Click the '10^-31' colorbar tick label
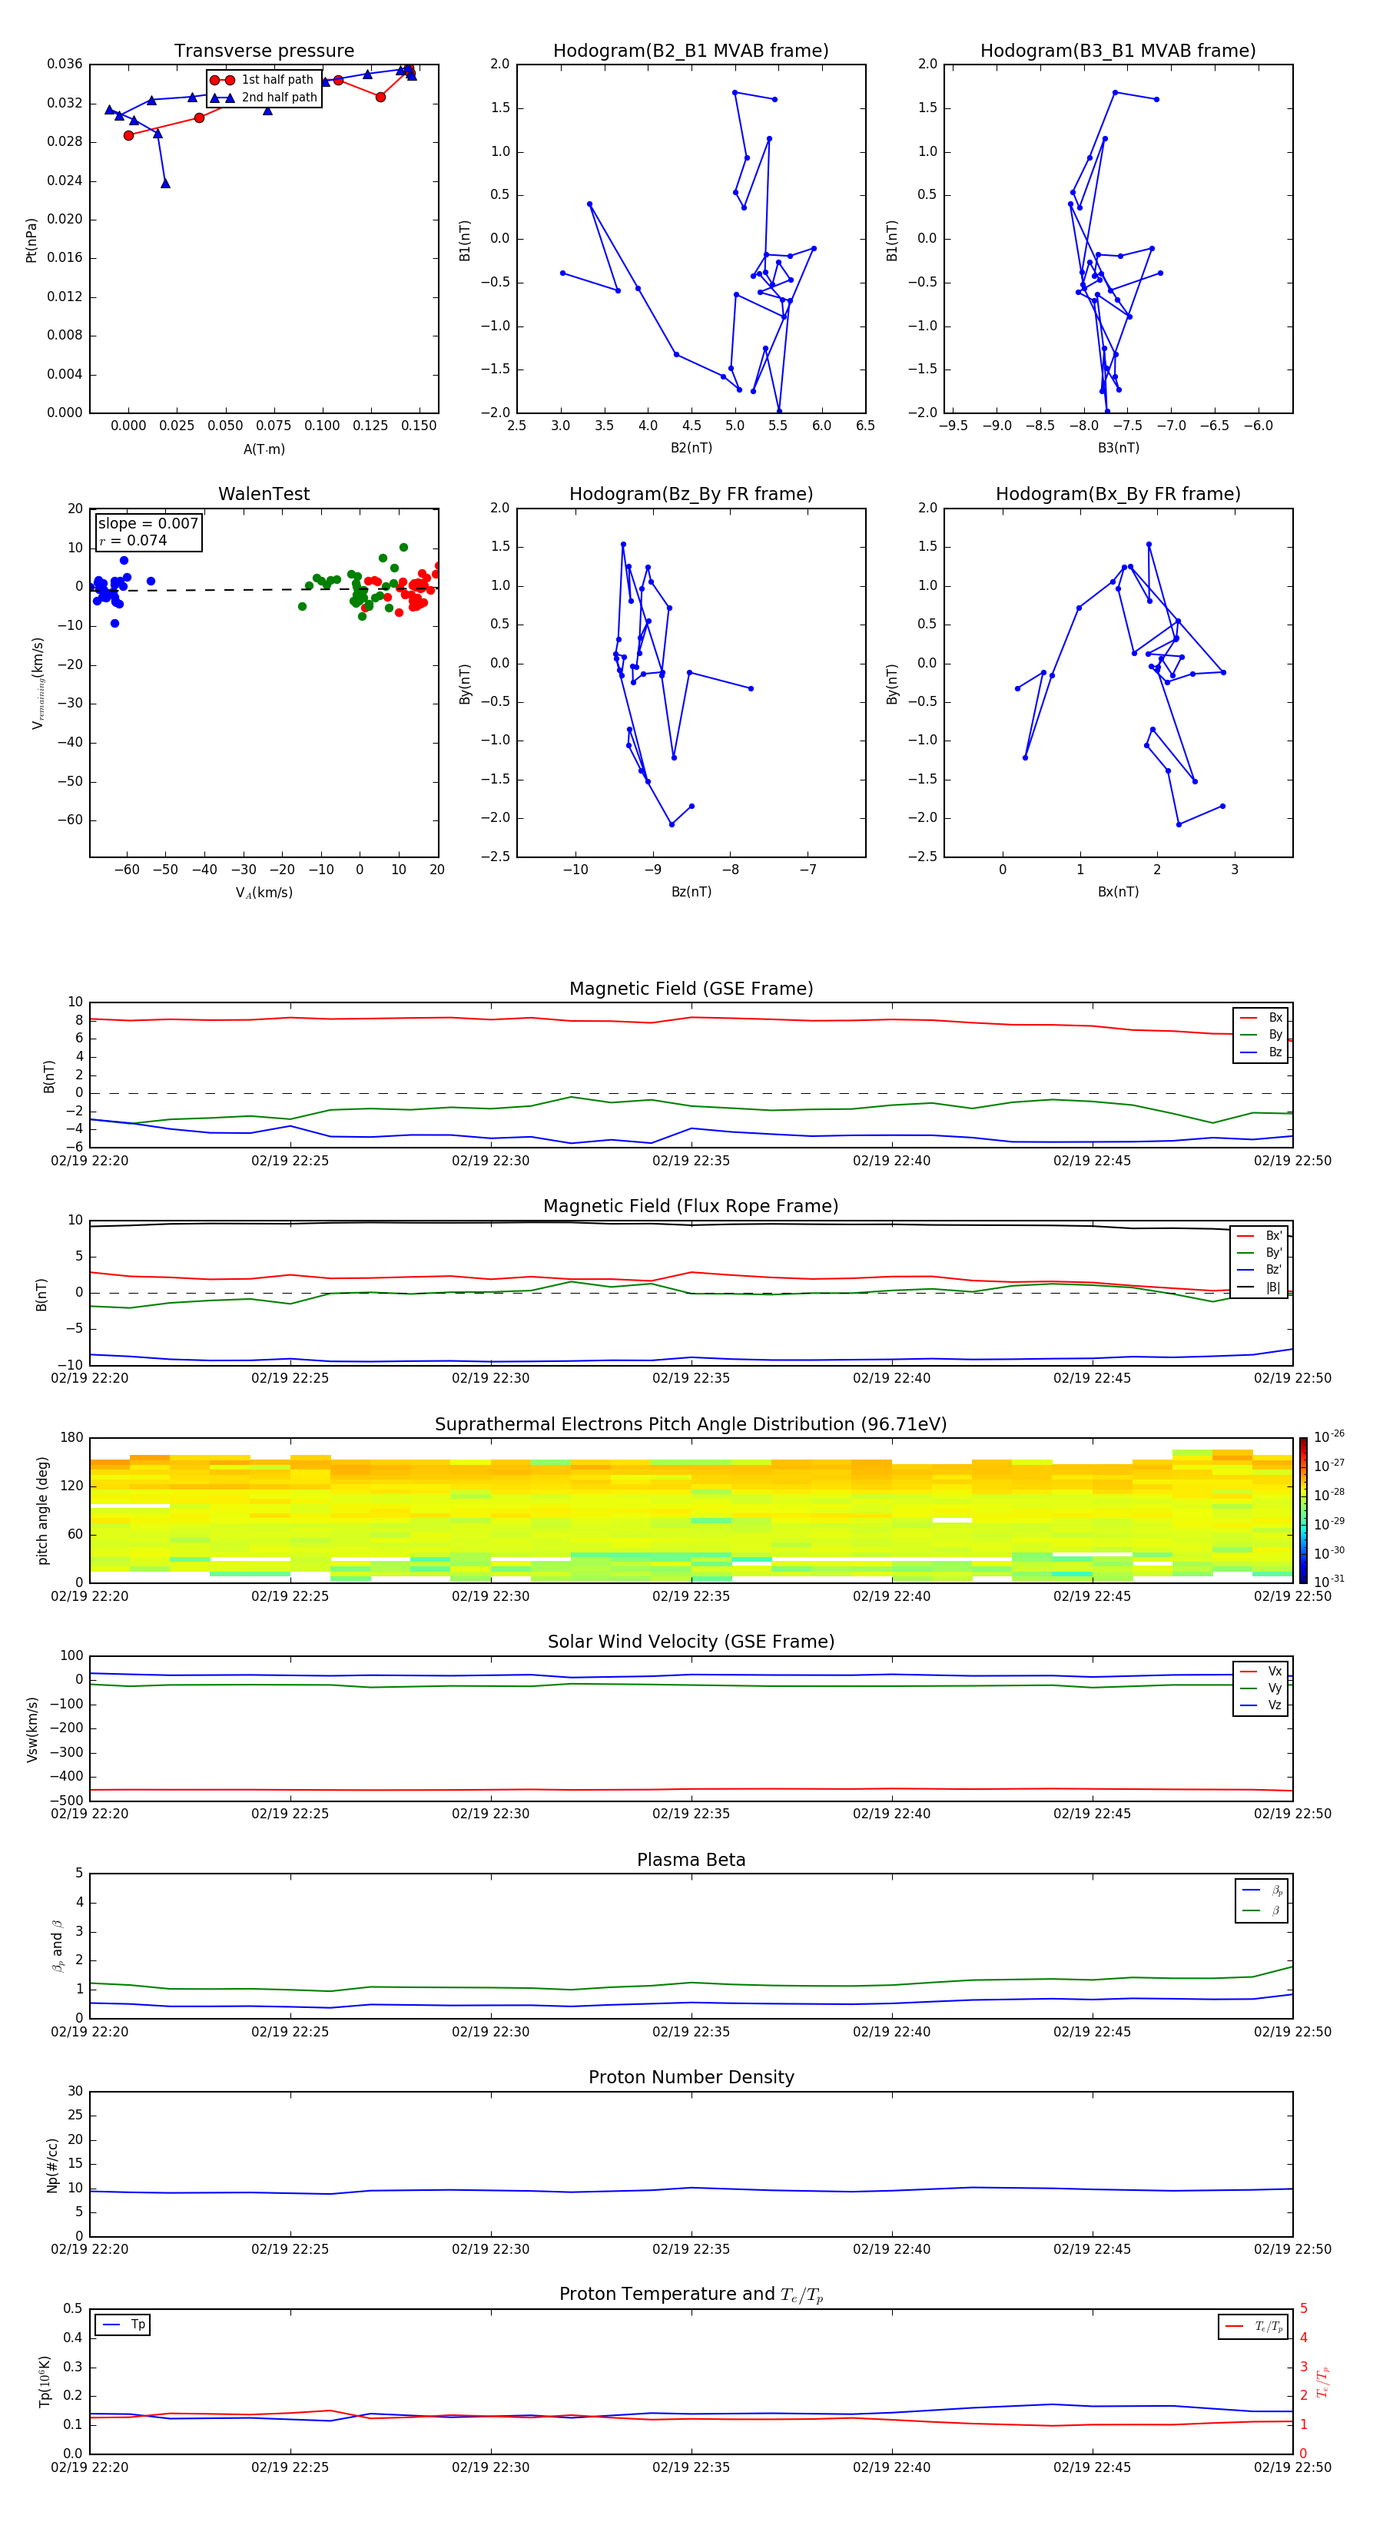Image resolution: width=1383 pixels, height=2535 pixels. click(x=1329, y=1582)
